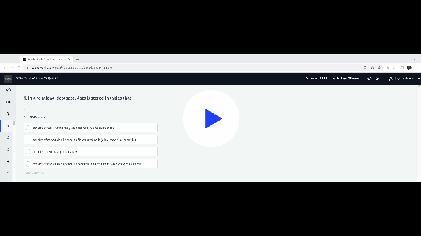Viewport: 421px width, 236px height.
Task: Select the second answer option radio button
Action: (x=28, y=140)
